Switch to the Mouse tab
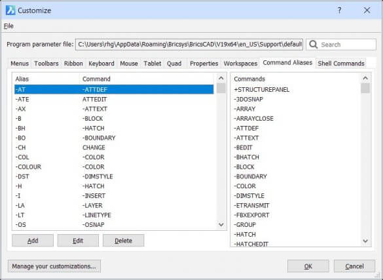 tap(129, 64)
